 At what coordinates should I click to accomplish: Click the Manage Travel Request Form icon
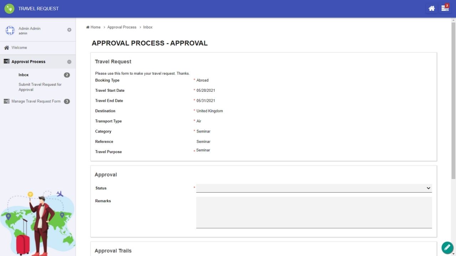point(6,101)
